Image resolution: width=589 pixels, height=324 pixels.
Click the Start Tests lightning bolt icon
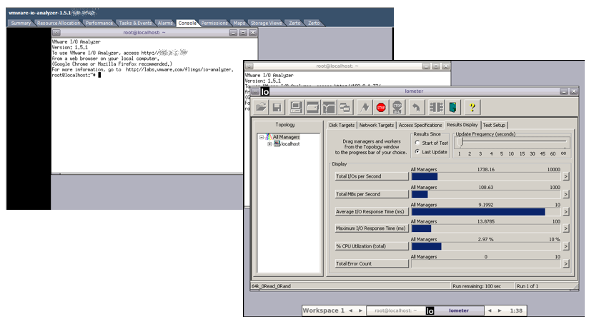(x=365, y=108)
